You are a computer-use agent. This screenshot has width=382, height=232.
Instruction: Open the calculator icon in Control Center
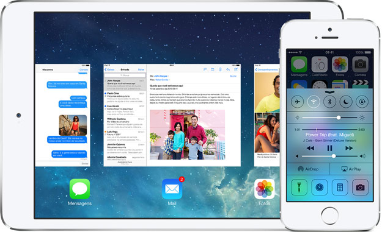point(340,187)
